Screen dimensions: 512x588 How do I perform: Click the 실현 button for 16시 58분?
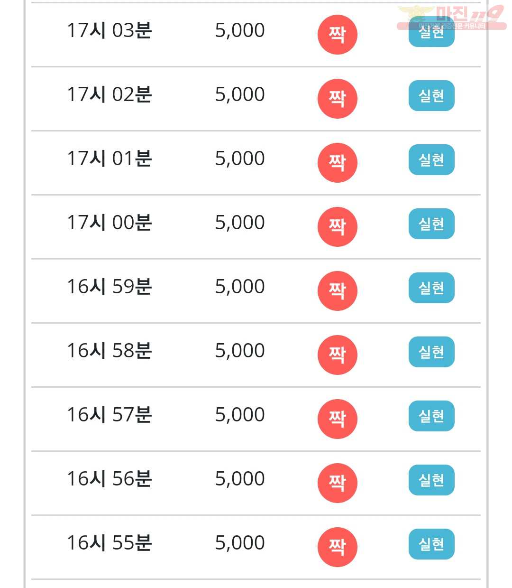click(431, 352)
